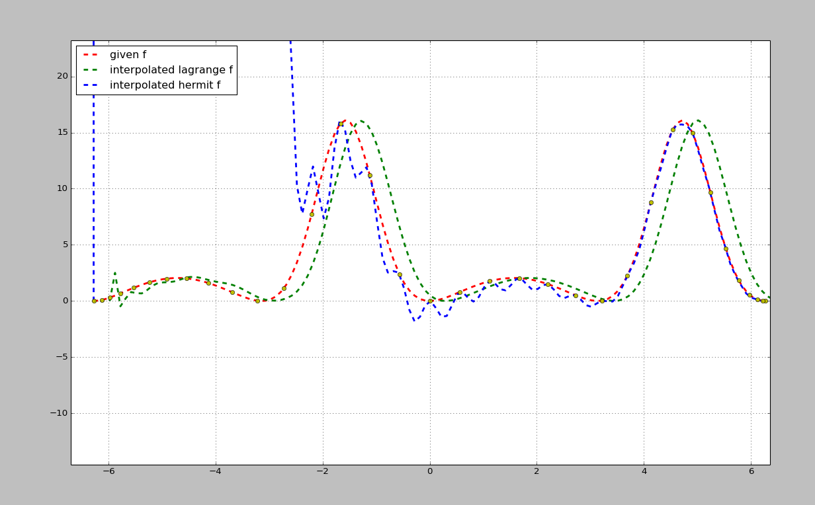Click the yellow marker near x equals zero

(431, 299)
